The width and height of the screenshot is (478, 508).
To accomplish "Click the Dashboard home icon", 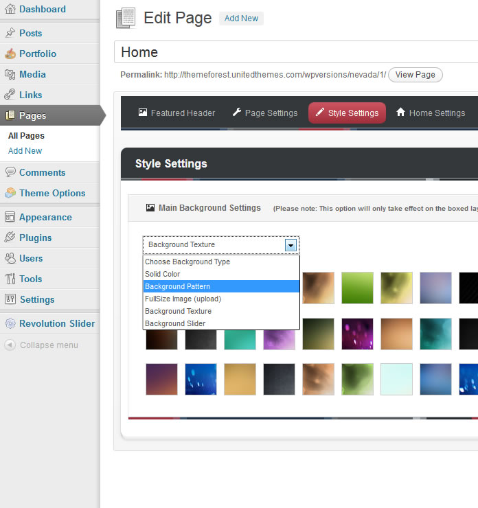I will click(10, 10).
